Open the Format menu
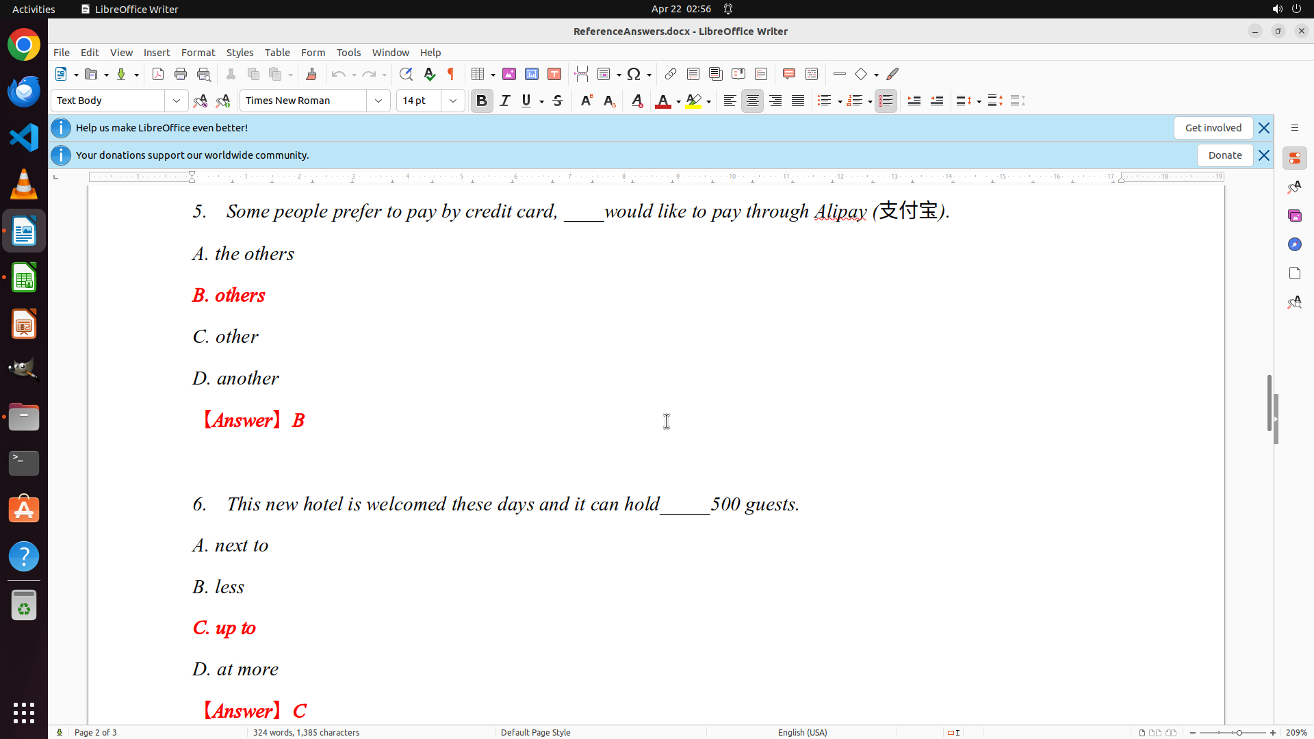Viewport: 1314px width, 739px height. click(198, 52)
